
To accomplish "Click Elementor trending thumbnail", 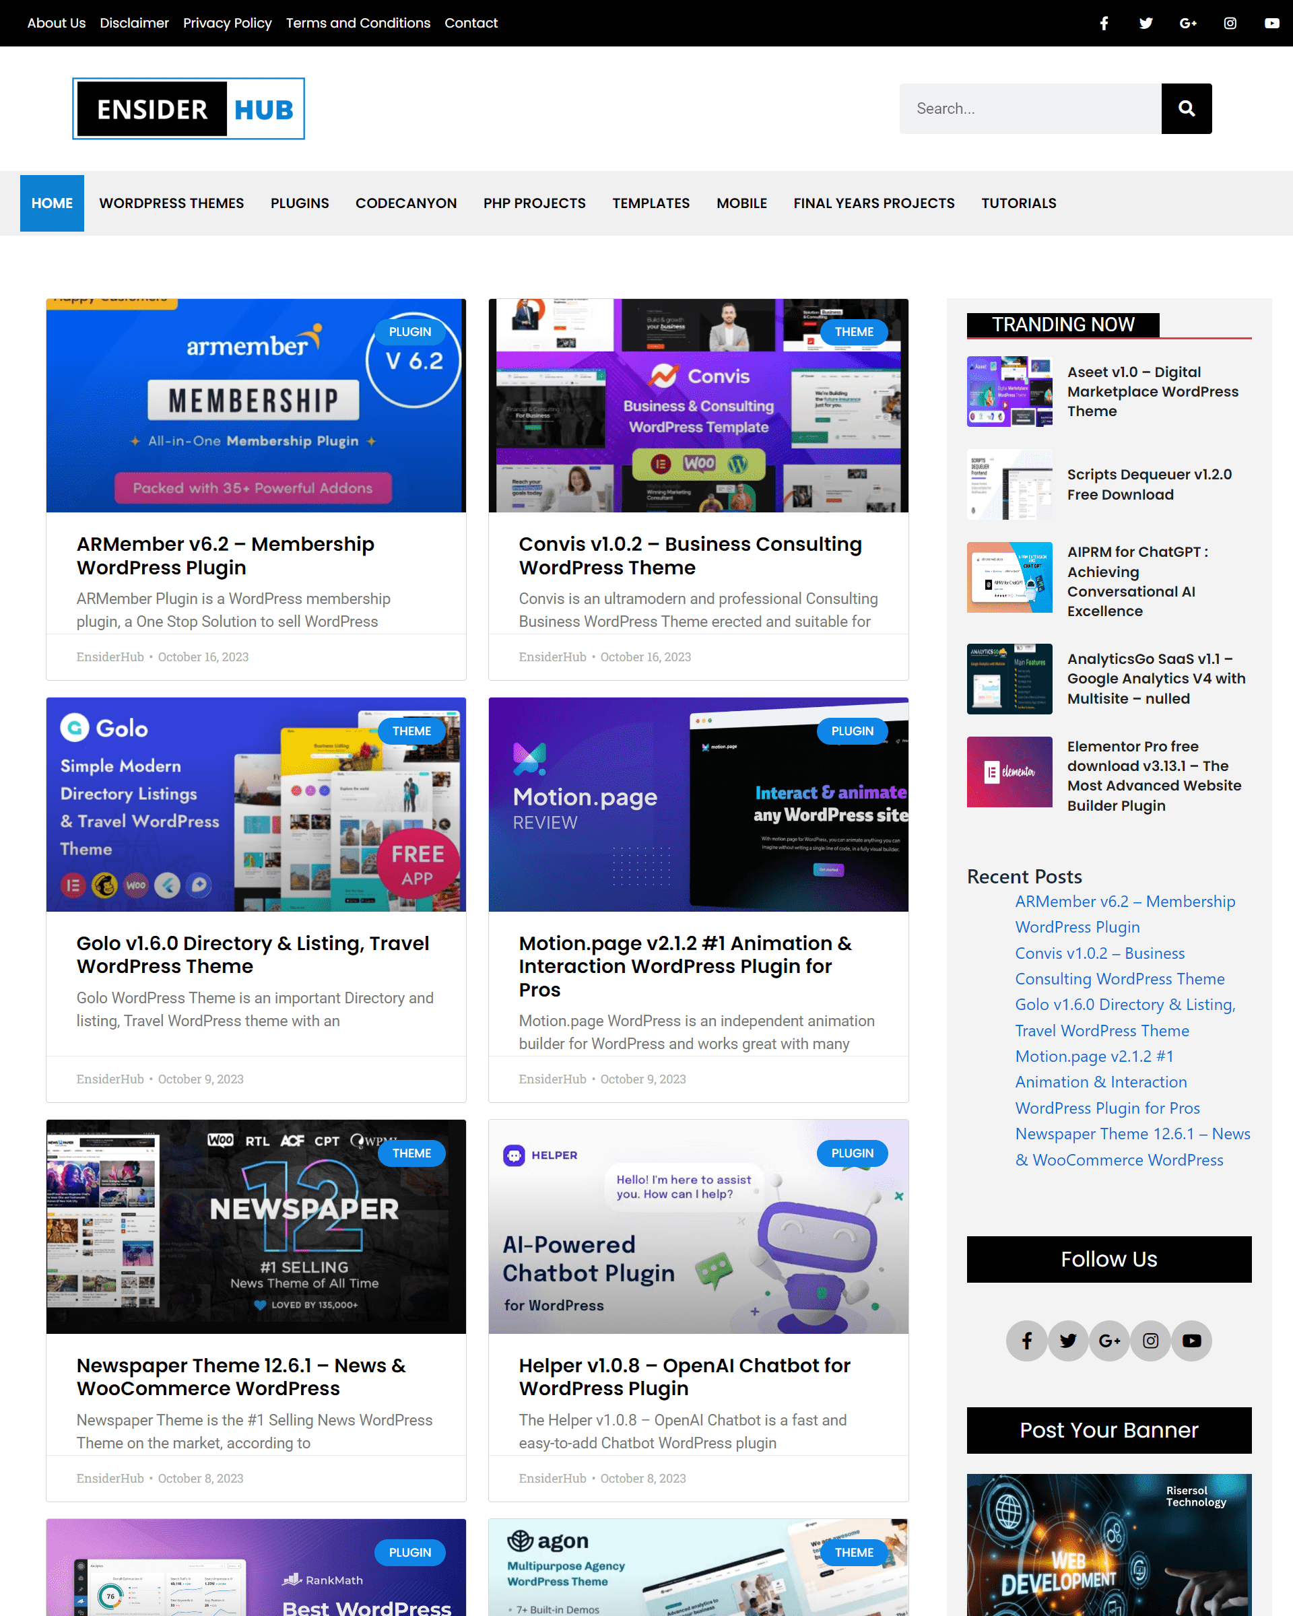I will pos(1009,772).
